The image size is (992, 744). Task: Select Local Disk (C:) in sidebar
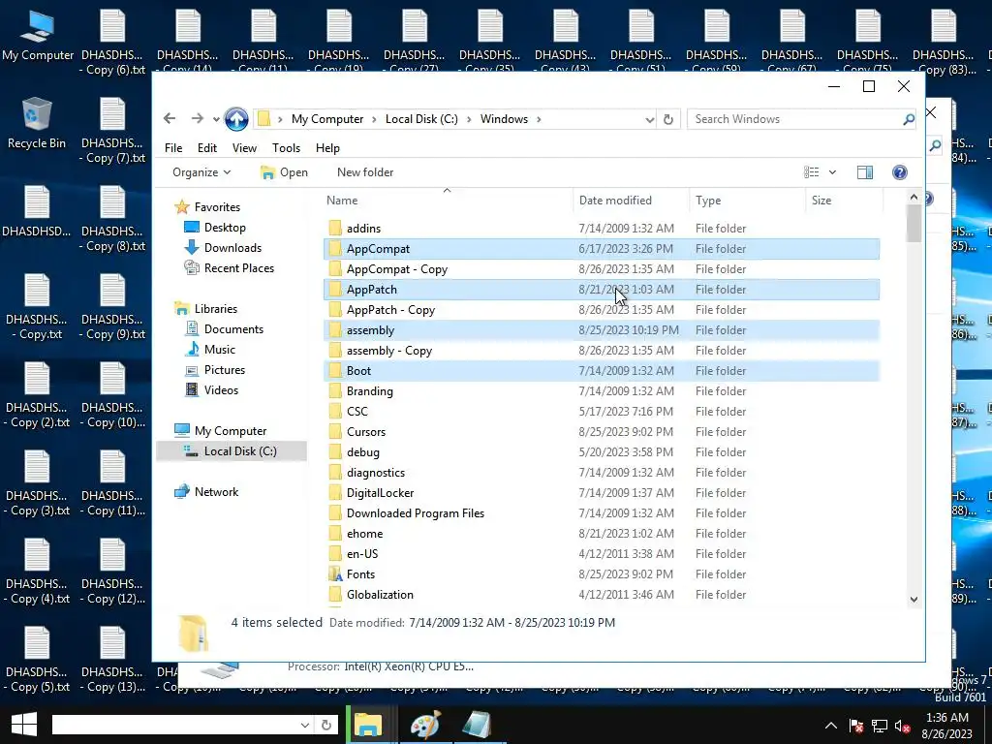pos(232,451)
